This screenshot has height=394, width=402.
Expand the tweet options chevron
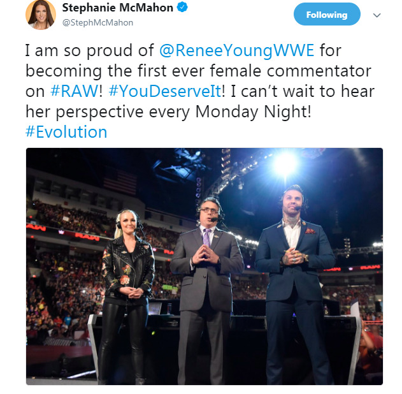pos(377,15)
